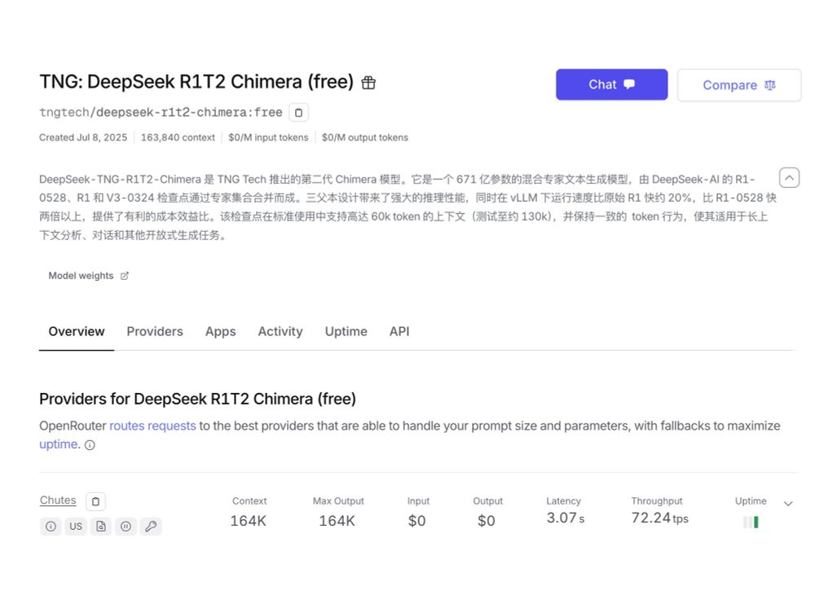Click the 164K Context value
This screenshot has width=815, height=590.
248,521
